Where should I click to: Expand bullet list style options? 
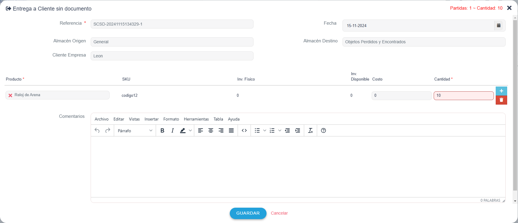(x=265, y=130)
